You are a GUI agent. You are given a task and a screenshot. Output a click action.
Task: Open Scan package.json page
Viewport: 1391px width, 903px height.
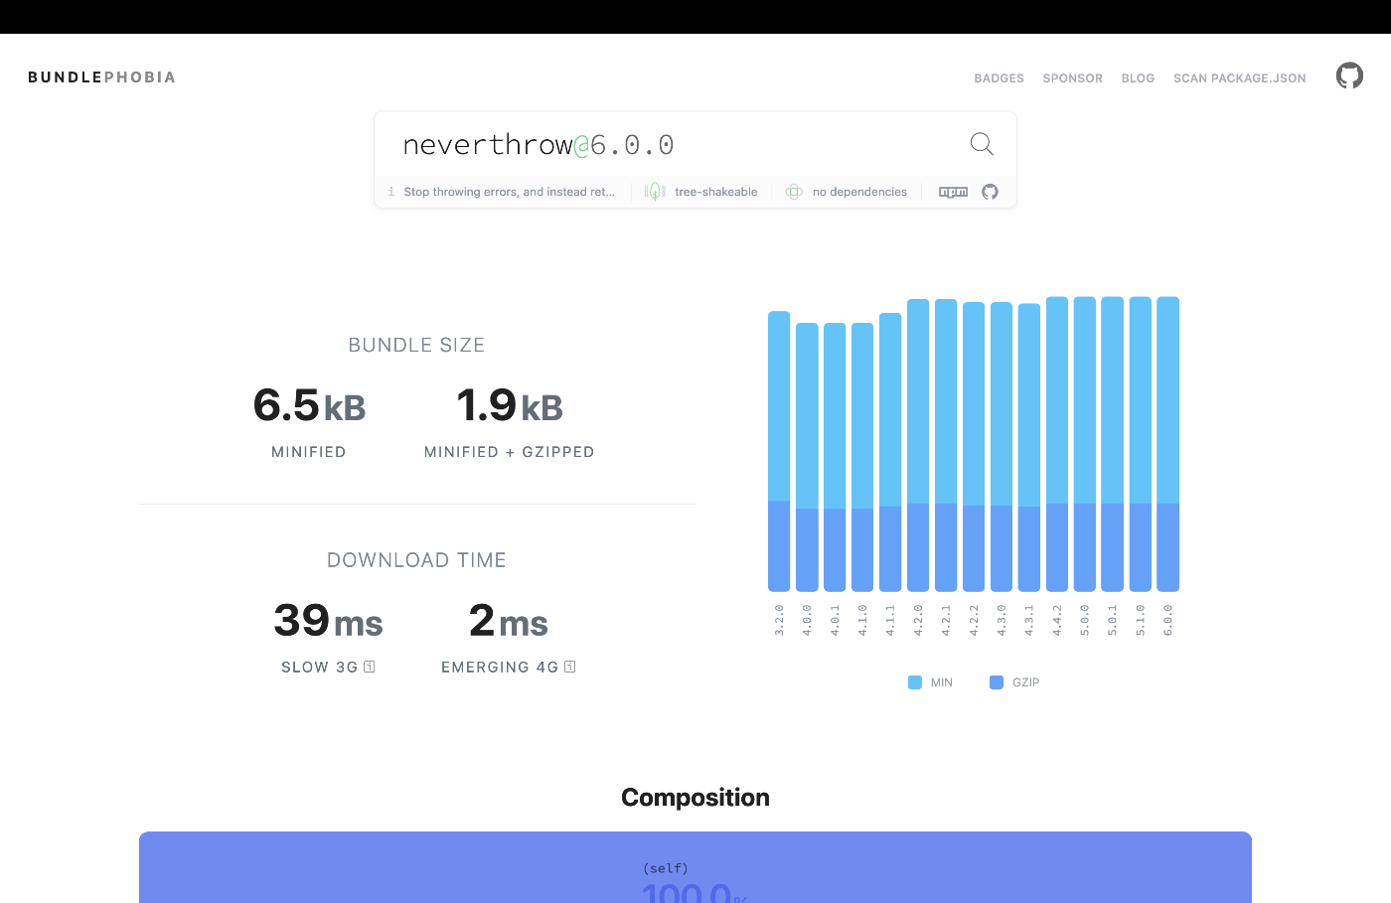[1239, 78]
